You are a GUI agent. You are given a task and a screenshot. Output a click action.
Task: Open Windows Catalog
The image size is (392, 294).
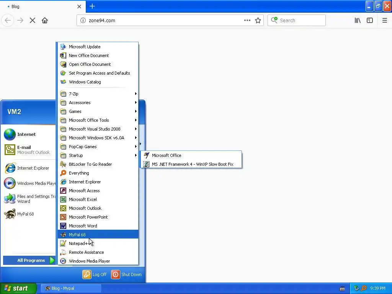(x=98, y=82)
